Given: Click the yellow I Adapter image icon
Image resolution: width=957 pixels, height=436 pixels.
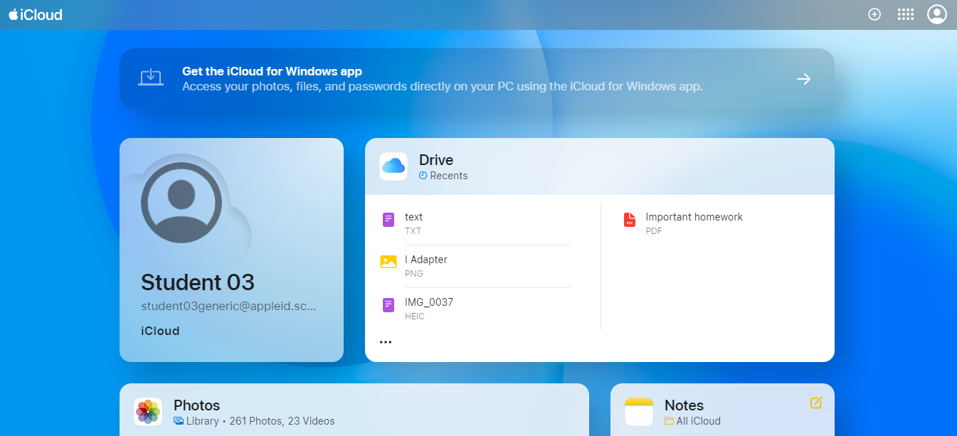Looking at the screenshot, I should tap(388, 262).
